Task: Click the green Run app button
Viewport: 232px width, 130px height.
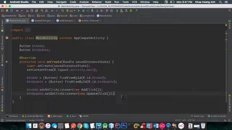Action: pos(79,10)
